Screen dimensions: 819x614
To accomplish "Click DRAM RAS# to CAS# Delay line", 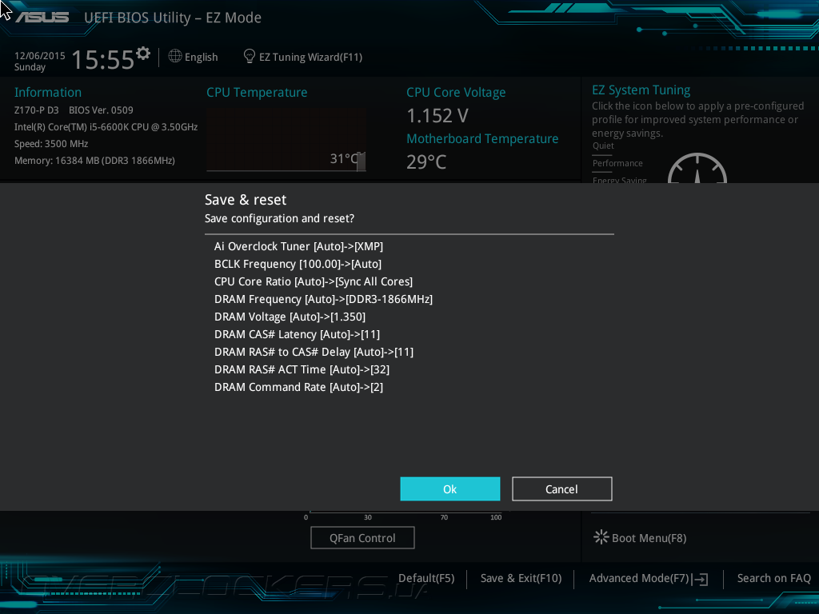I will pos(314,352).
